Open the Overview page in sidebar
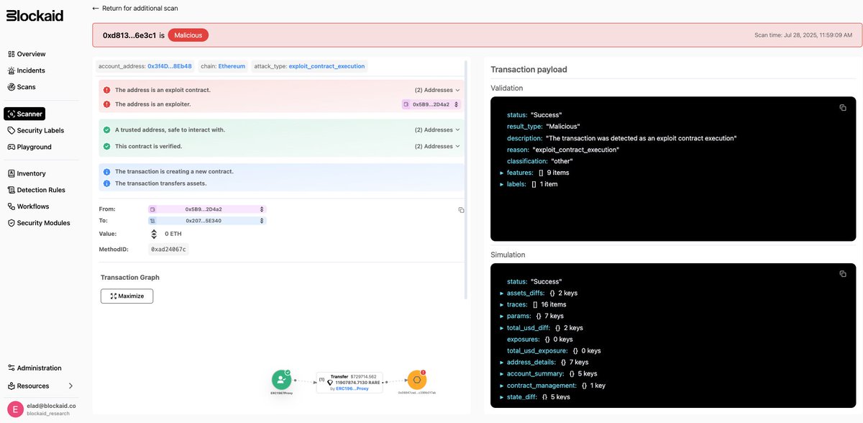 pyautogui.click(x=27, y=54)
